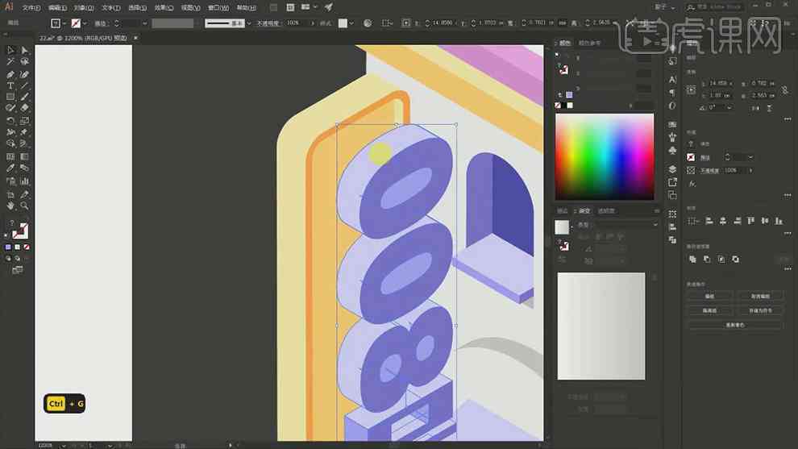Toggle fill/stroke in the Gradient panel

[564, 246]
